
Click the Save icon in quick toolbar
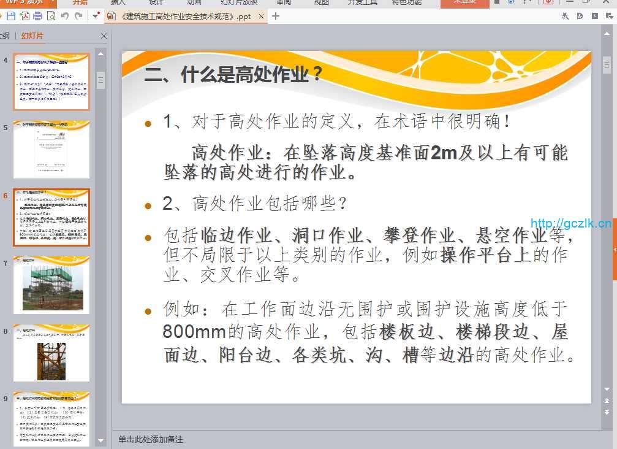(x=11, y=16)
